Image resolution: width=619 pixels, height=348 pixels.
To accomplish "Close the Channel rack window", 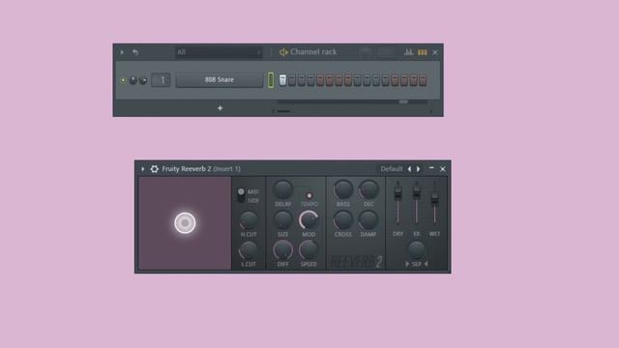I will point(435,52).
